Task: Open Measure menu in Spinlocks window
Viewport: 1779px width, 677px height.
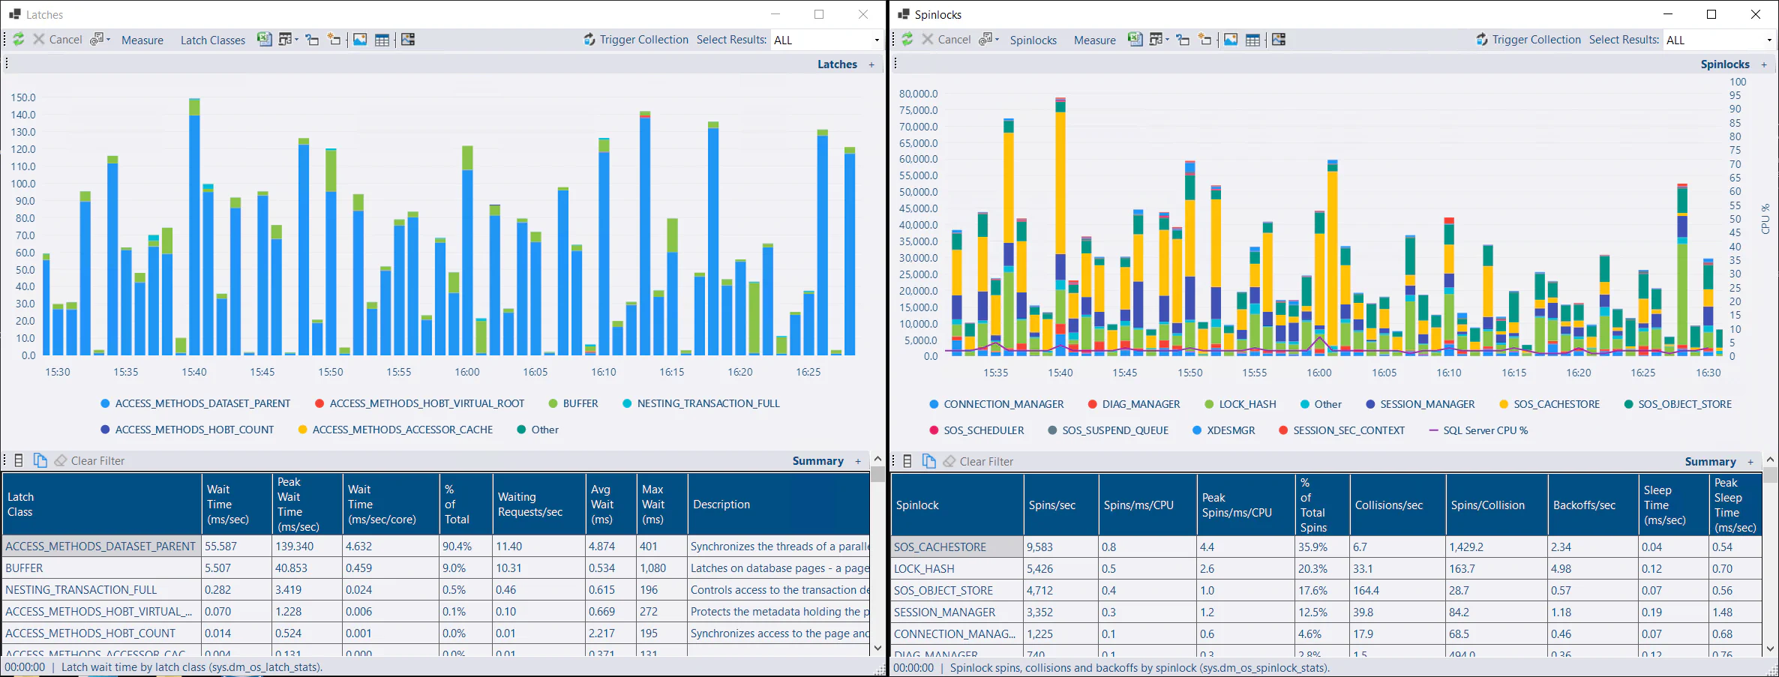Action: pos(1094,40)
